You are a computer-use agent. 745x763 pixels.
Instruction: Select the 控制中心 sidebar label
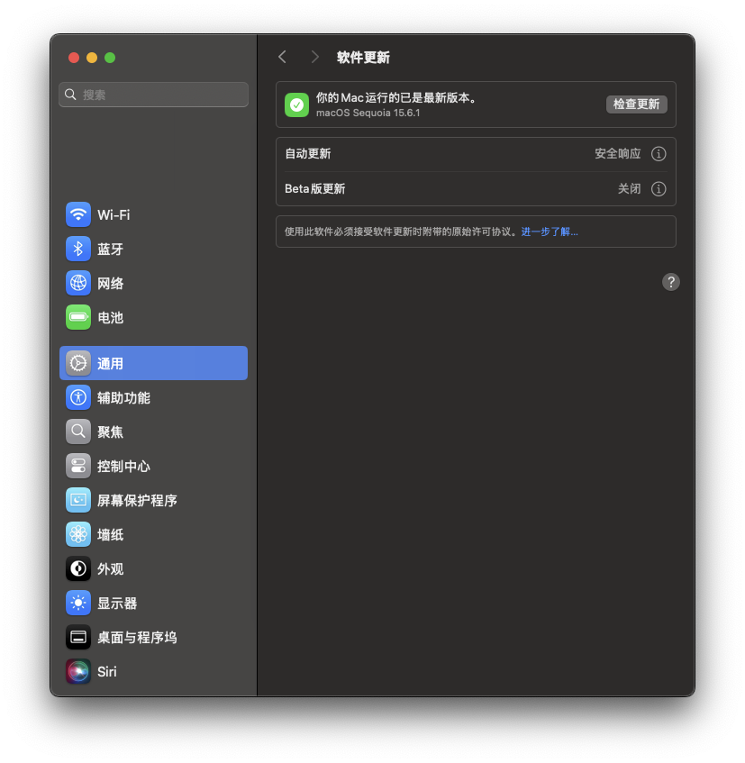click(123, 466)
